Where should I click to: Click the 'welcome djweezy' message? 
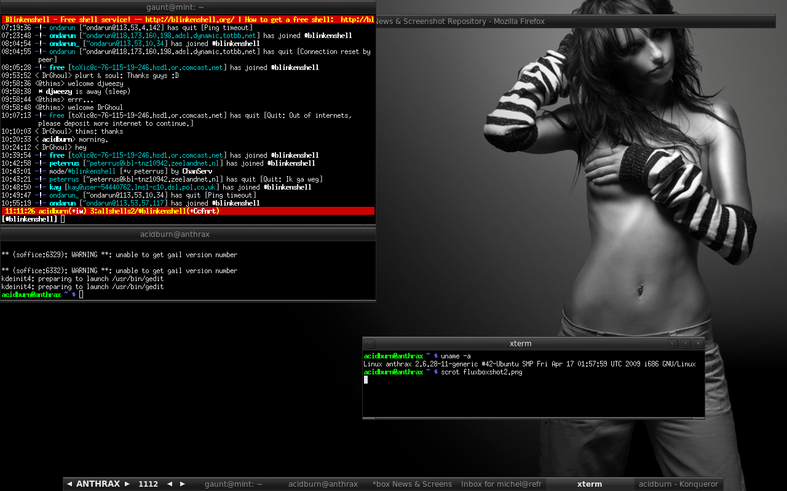coord(95,83)
